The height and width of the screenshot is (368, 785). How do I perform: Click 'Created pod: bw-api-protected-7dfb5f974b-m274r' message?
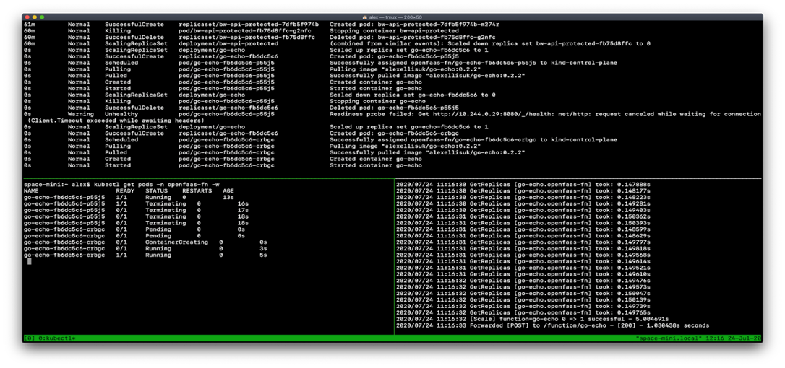pos(414,24)
